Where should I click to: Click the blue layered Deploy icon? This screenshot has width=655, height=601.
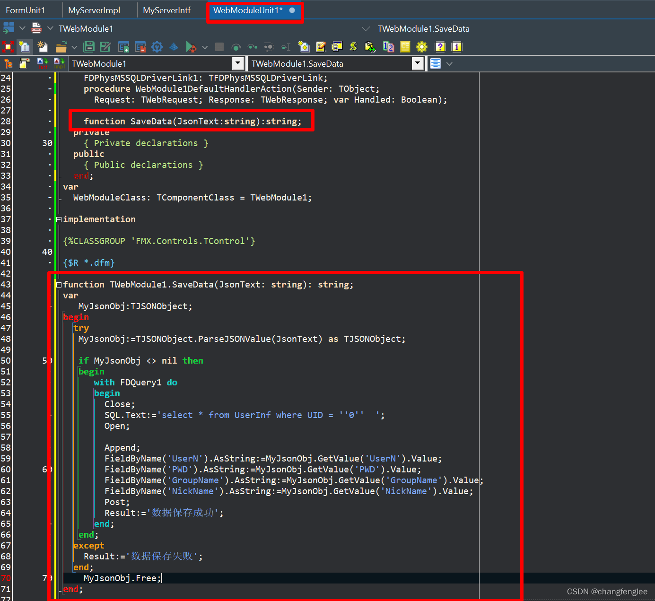174,47
